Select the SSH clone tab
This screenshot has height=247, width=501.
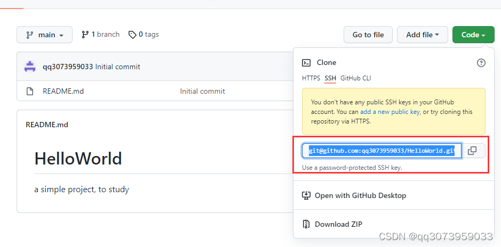[x=330, y=78]
